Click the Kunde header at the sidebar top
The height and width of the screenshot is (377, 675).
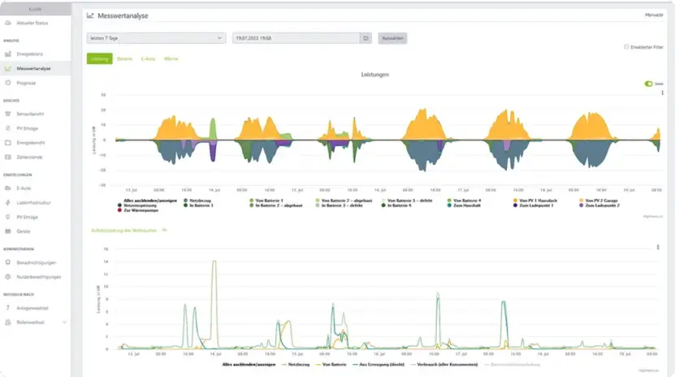pyautogui.click(x=35, y=9)
